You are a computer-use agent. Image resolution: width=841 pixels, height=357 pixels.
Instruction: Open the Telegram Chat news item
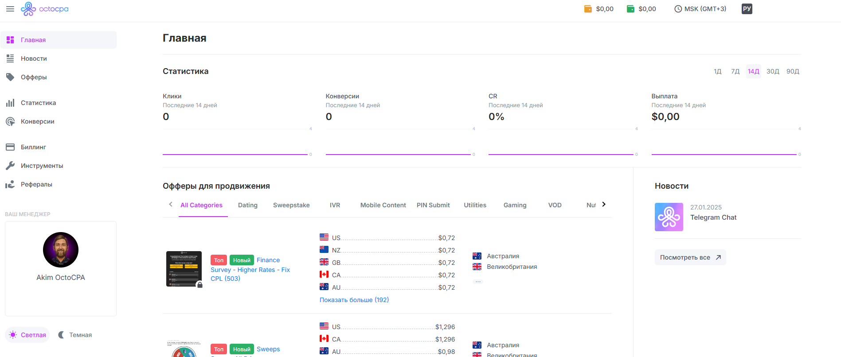click(x=713, y=217)
